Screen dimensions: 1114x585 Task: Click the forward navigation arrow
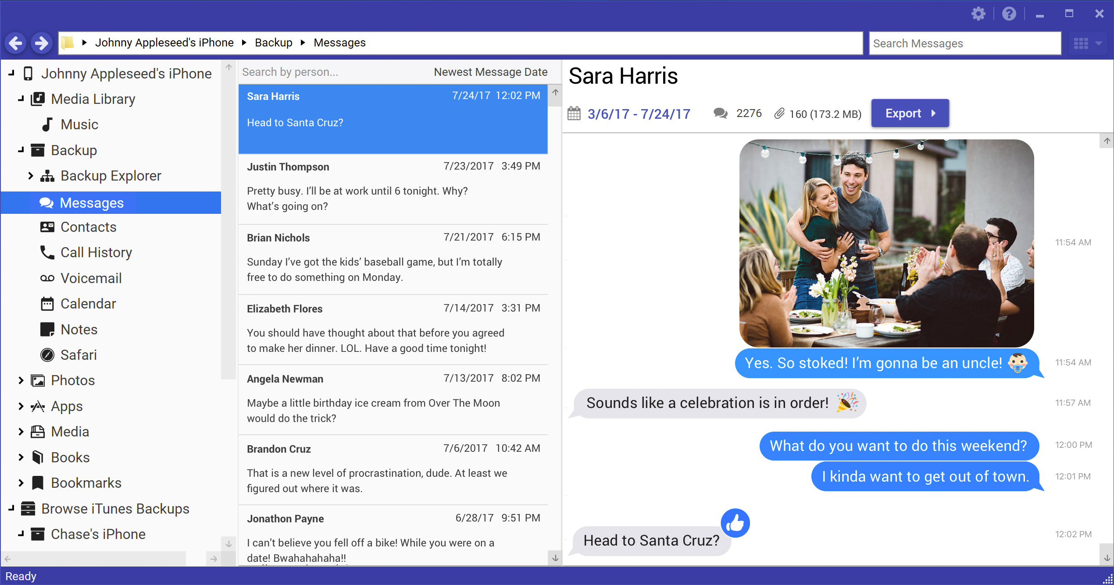pos(42,43)
